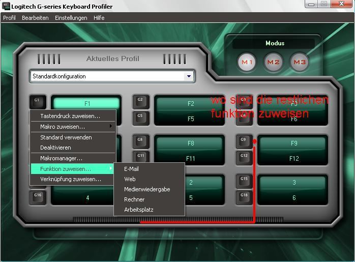355x262 pixels.
Task: Select the G1 key button
Action: coord(38,102)
